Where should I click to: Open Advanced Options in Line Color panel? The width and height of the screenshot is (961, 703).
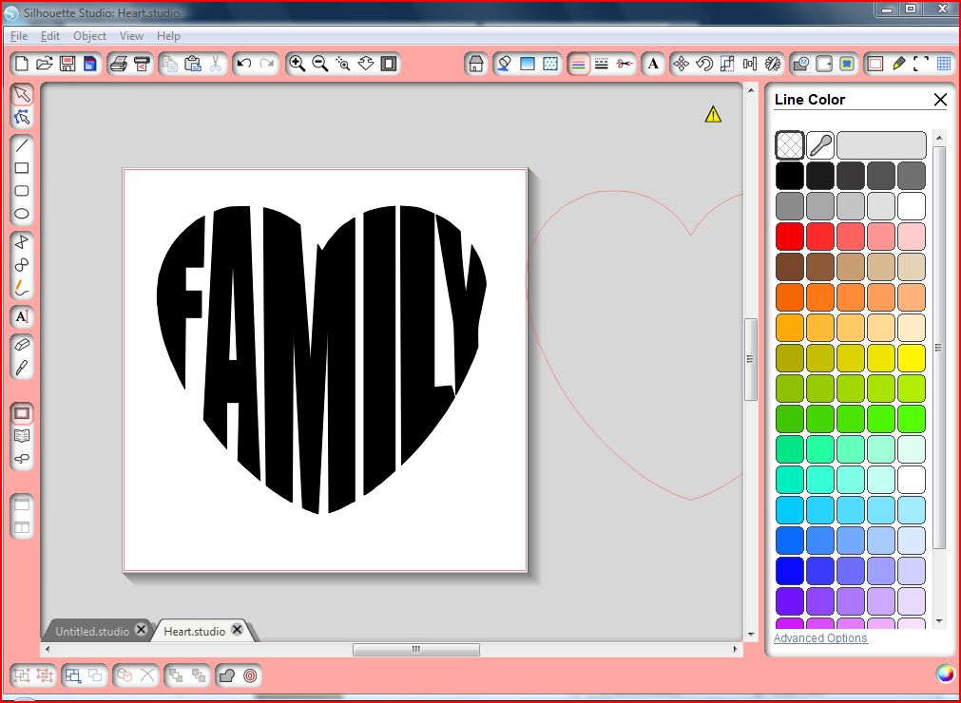click(x=820, y=637)
